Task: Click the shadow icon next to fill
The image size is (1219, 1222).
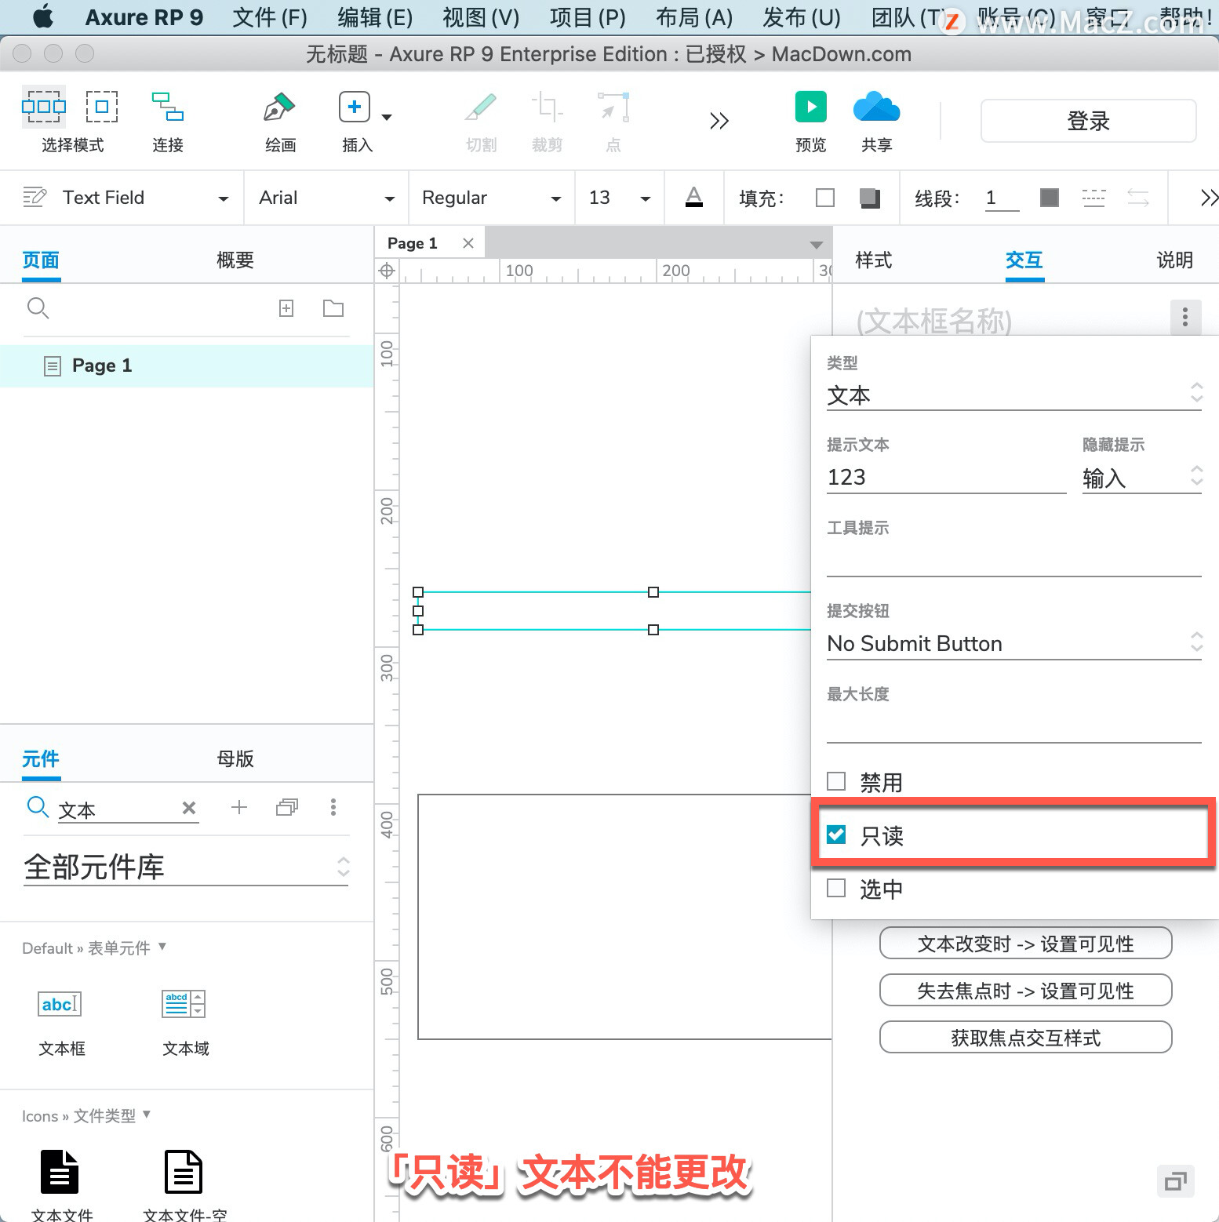Action: (869, 198)
